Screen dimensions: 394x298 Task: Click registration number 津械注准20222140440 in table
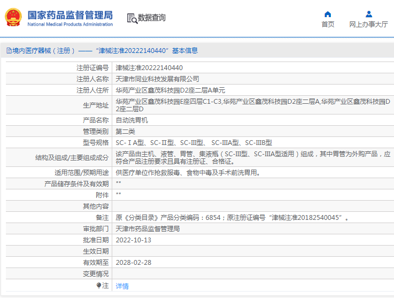tap(149, 68)
